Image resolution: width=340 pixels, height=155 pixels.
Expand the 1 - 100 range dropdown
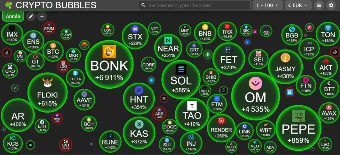point(267,5)
